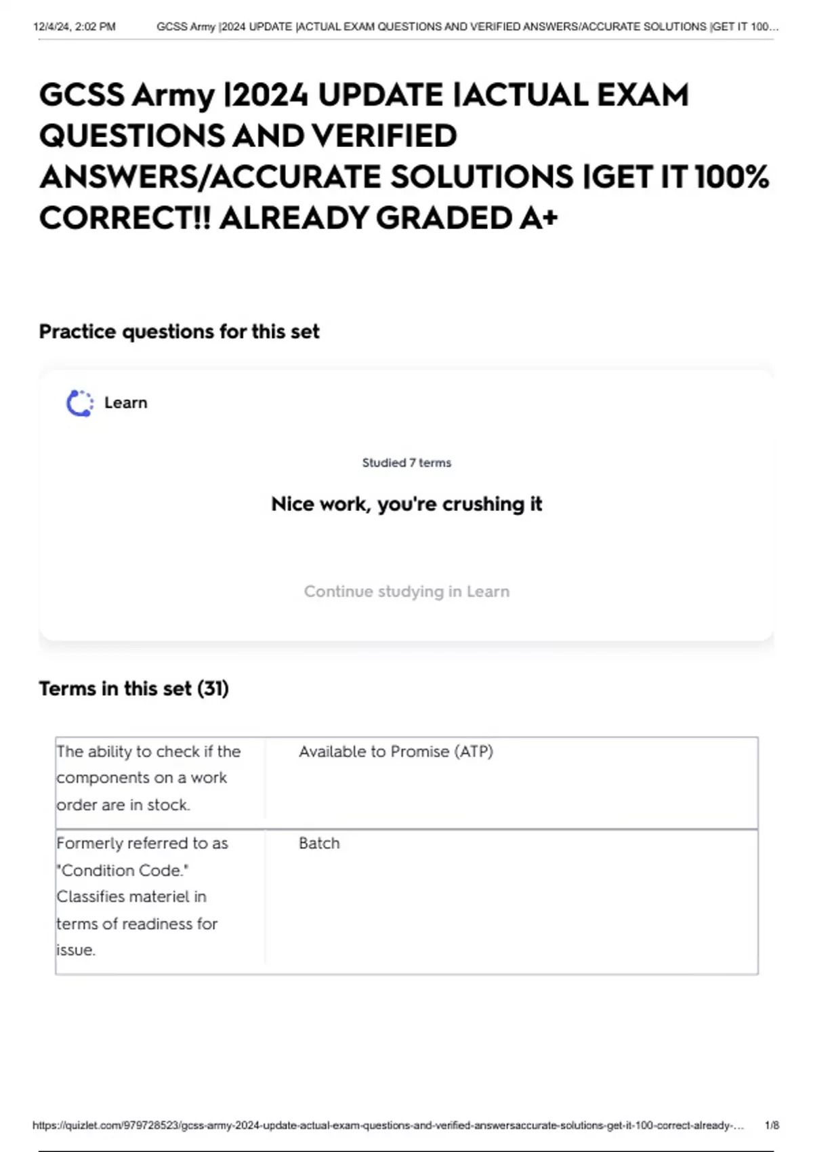813x1152 pixels.
Task: Open the quizlet.com URL in the footer
Action: point(388,1126)
